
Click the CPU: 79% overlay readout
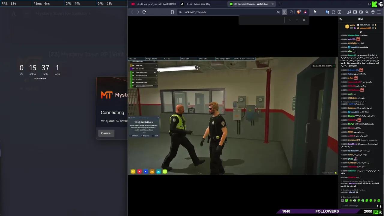point(73,4)
